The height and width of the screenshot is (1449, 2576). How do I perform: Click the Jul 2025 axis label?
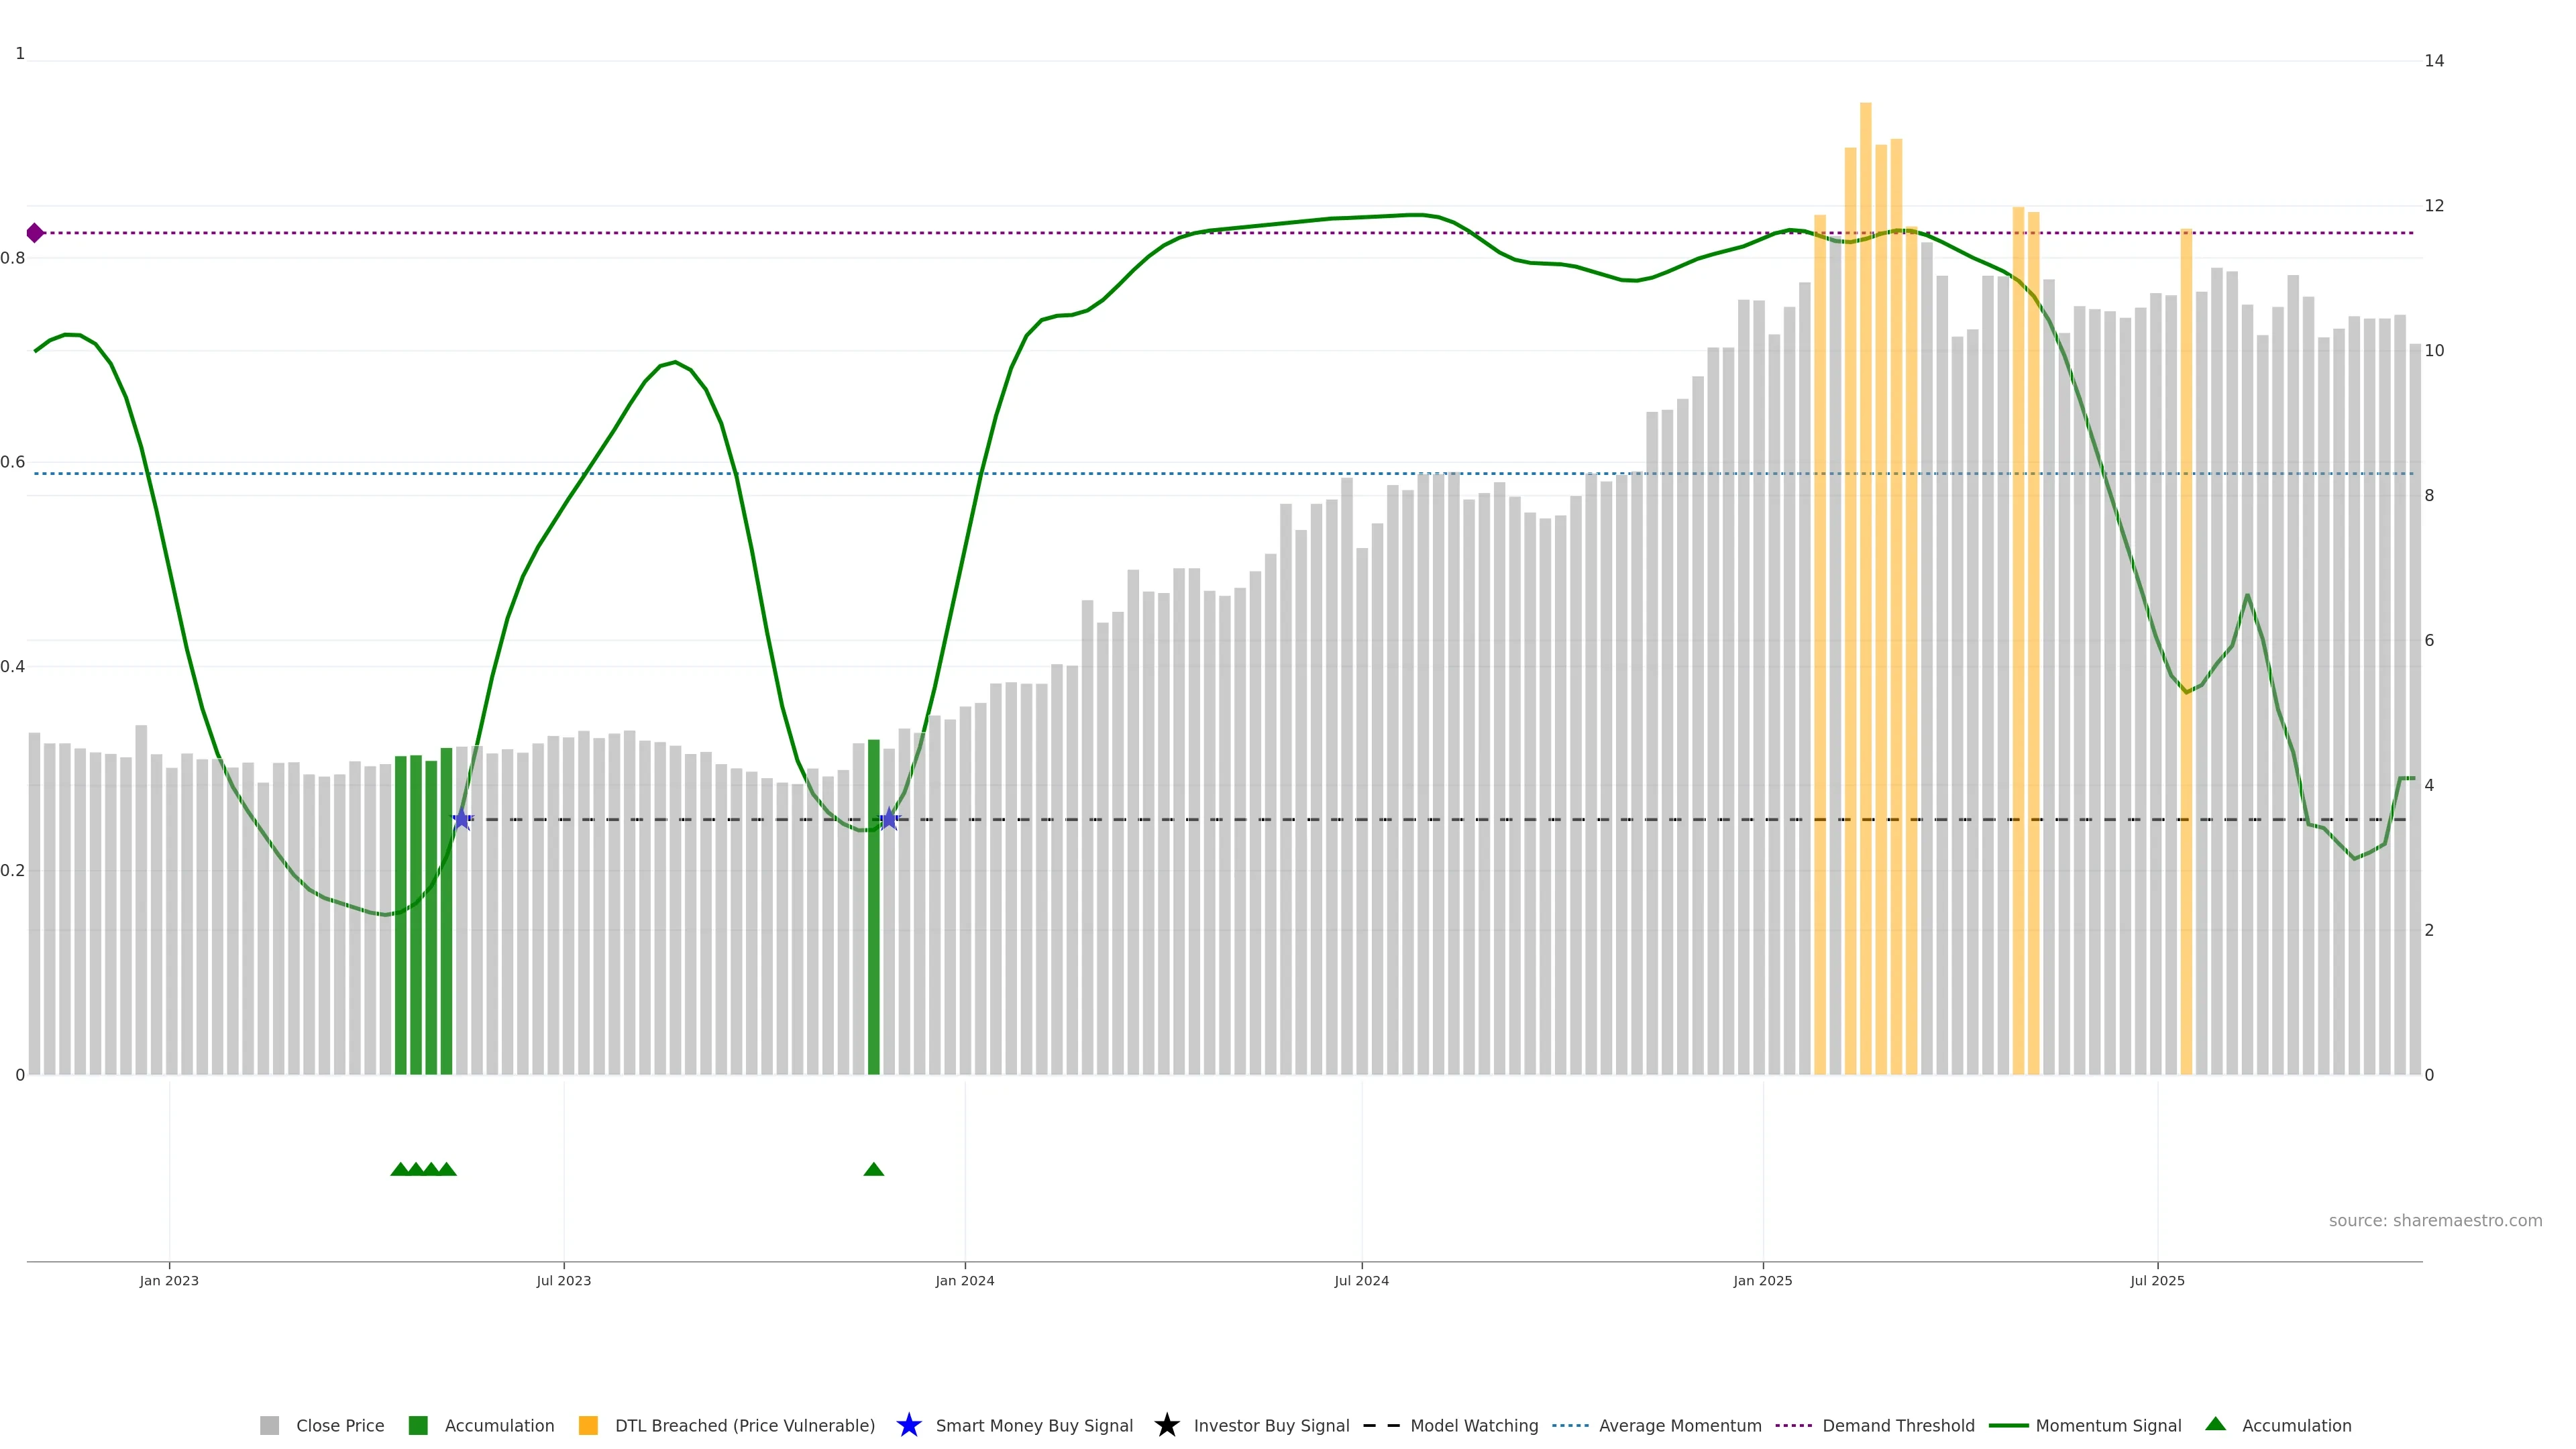pos(2157,1280)
